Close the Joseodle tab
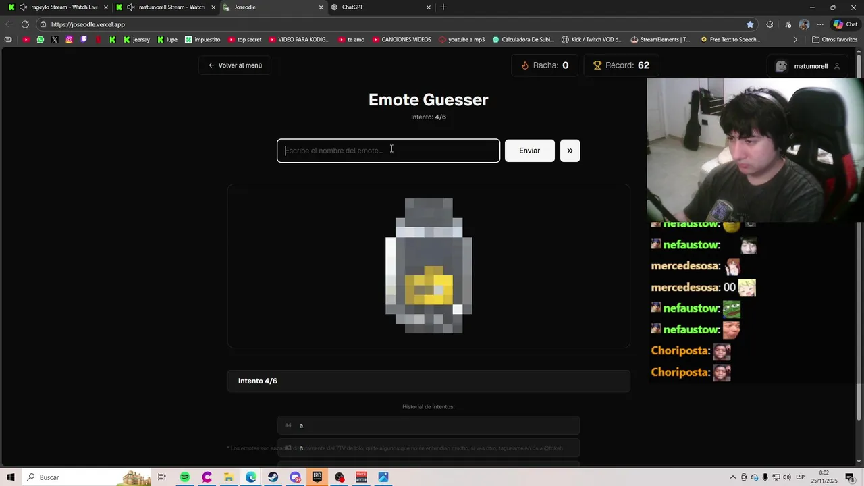 pos(321,7)
